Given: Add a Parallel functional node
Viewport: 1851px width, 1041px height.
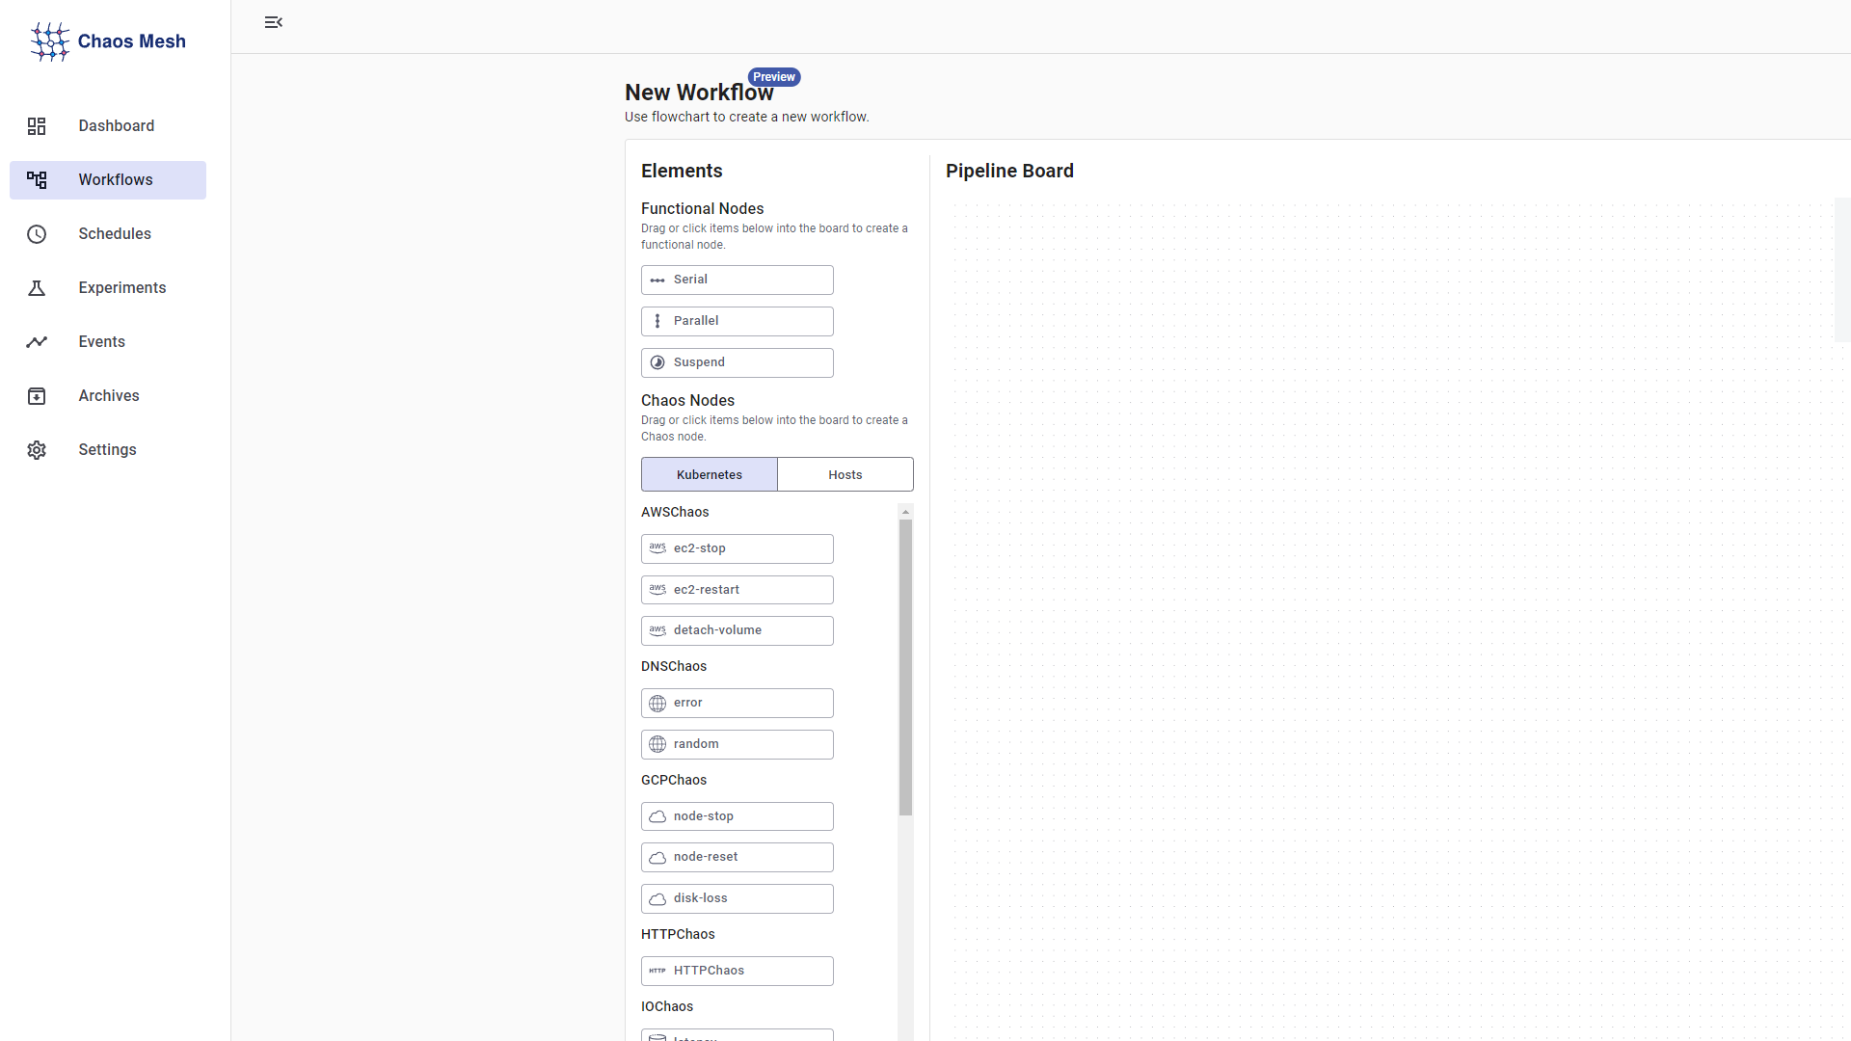Looking at the screenshot, I should (737, 321).
